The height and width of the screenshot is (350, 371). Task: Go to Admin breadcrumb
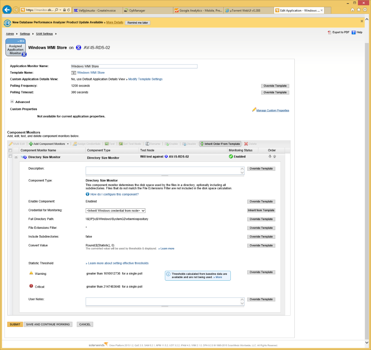[10, 34]
